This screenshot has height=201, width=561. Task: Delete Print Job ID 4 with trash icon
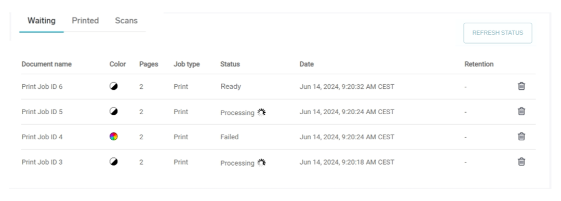[x=522, y=136]
